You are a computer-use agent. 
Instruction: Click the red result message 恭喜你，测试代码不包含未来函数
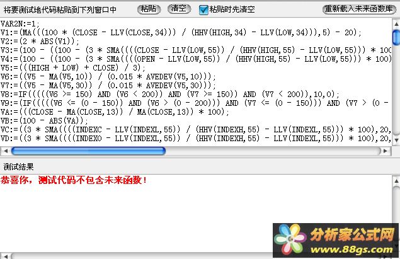(x=74, y=180)
